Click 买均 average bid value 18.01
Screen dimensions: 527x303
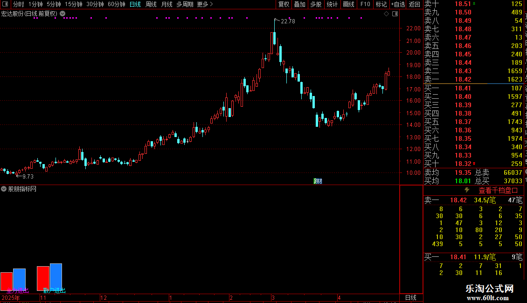click(463, 181)
